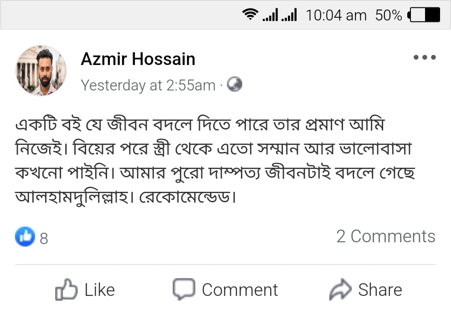Tap the Wi-Fi status icon

[250, 15]
